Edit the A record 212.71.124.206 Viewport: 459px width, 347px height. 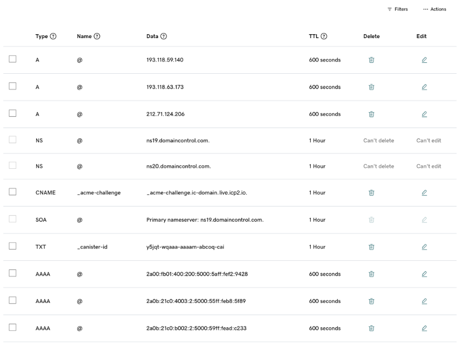[424, 114]
